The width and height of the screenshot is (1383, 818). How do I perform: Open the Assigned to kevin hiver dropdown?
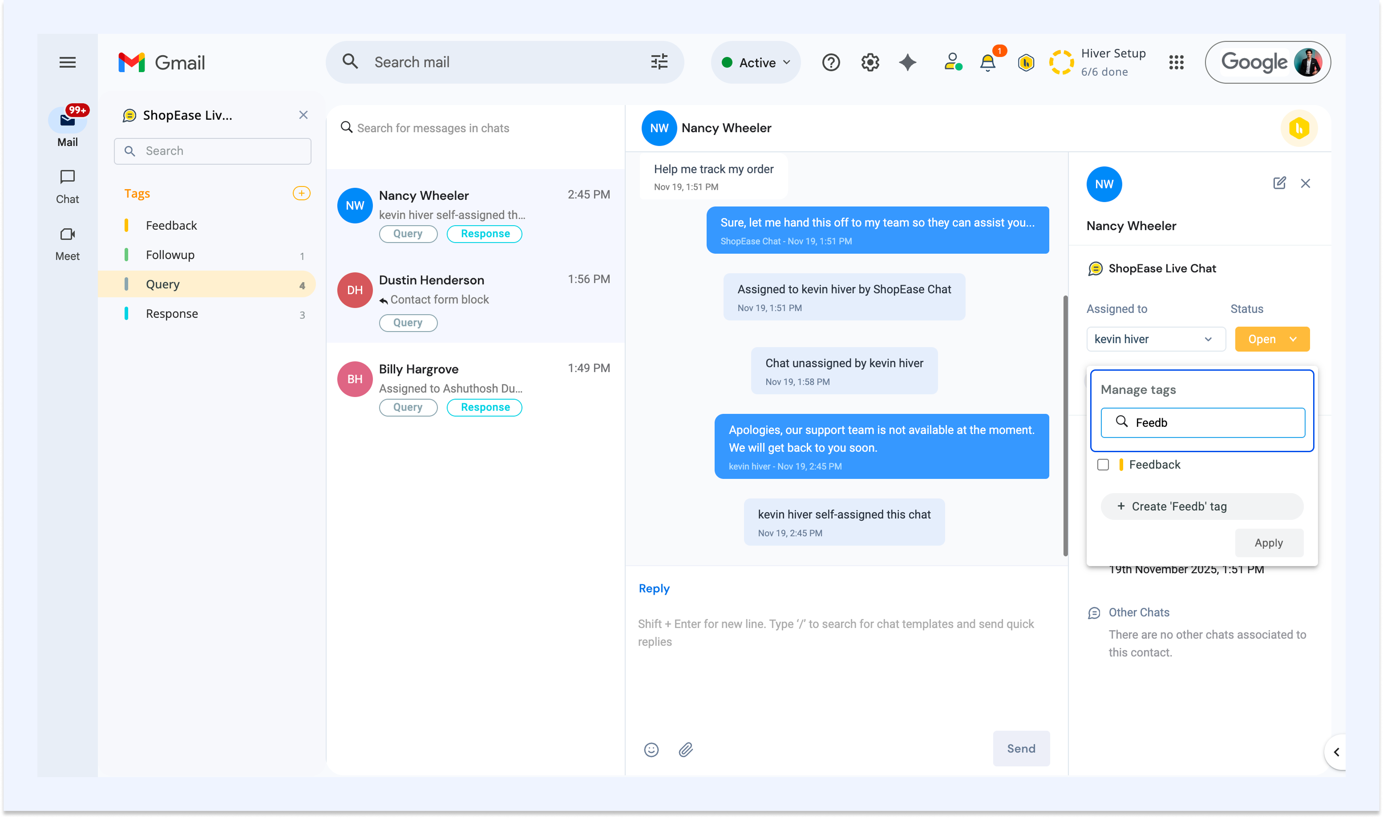1156,339
